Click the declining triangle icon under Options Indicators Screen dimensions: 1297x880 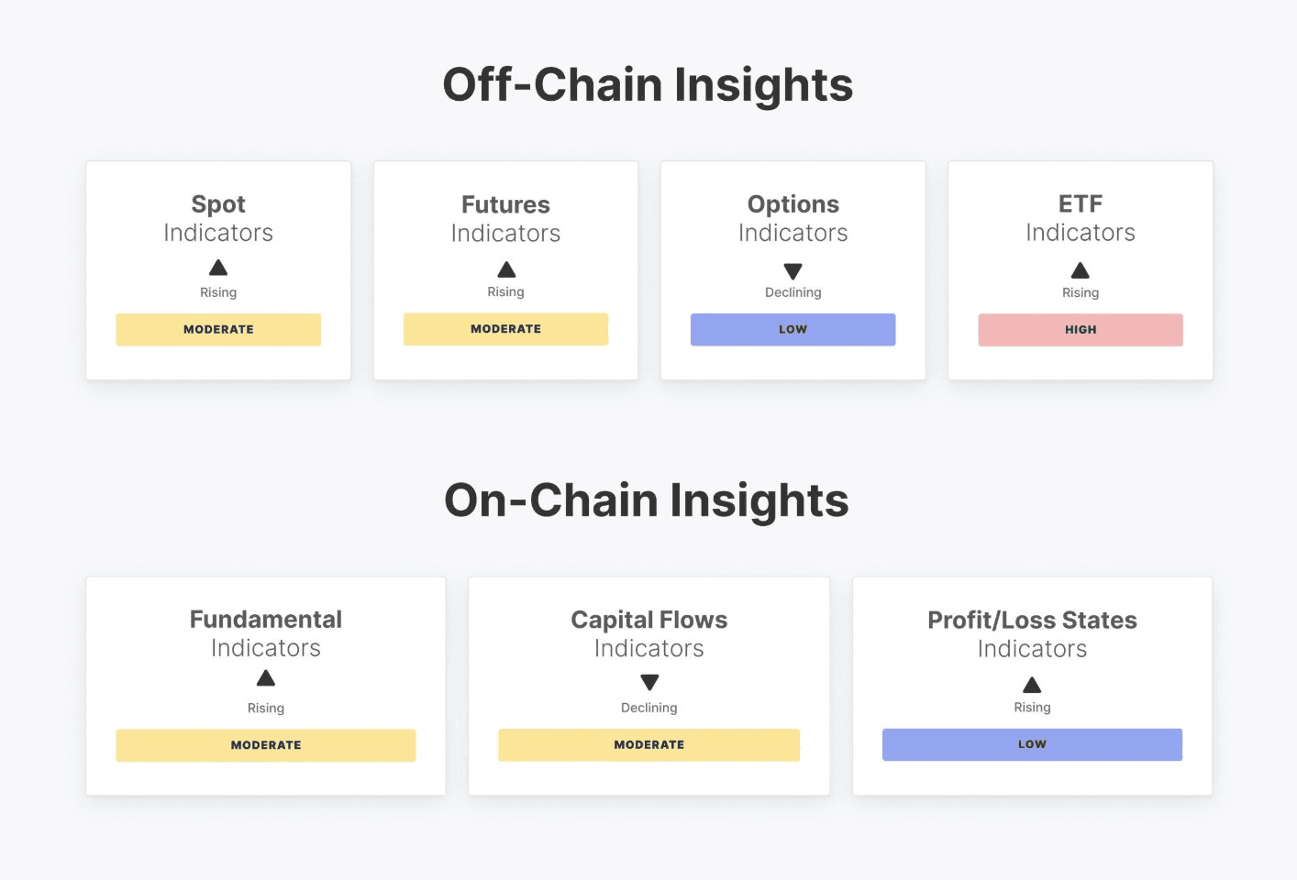(x=793, y=271)
